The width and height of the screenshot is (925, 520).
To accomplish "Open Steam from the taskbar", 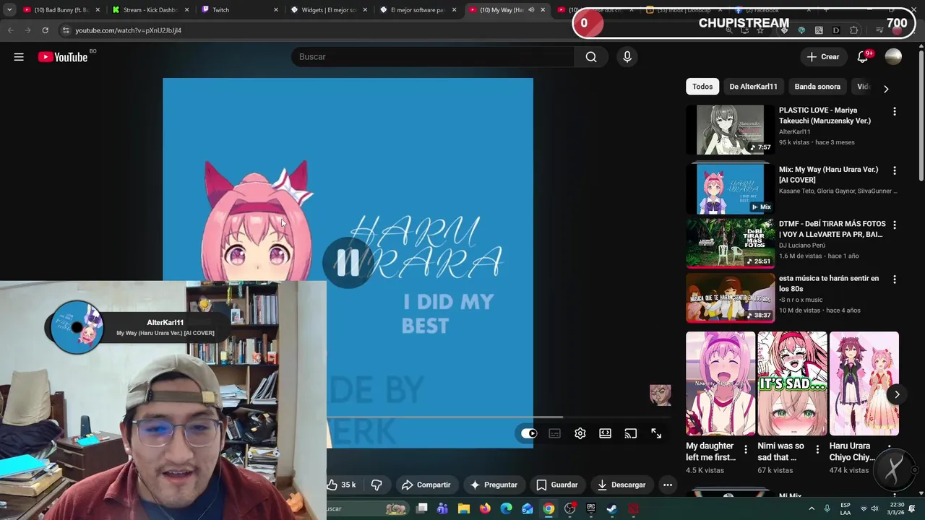I will coord(612,508).
